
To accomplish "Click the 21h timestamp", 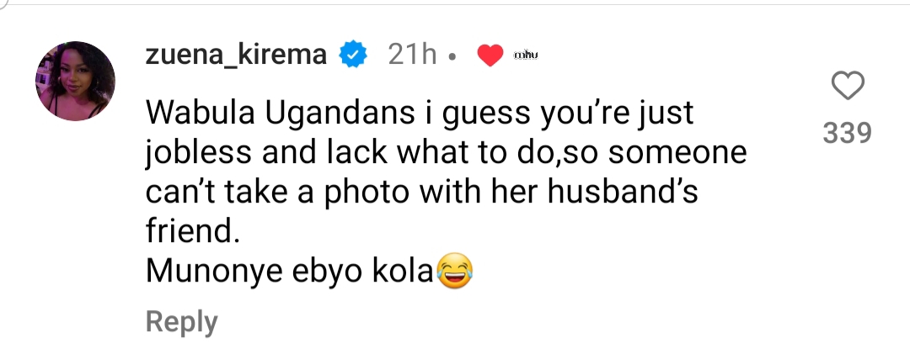I will point(412,55).
